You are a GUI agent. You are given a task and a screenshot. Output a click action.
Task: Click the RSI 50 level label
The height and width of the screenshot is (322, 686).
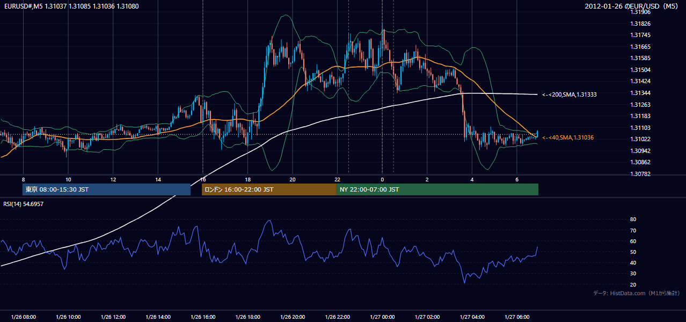633,252
